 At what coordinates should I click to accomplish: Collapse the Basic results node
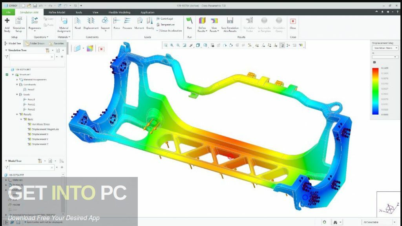21,119
